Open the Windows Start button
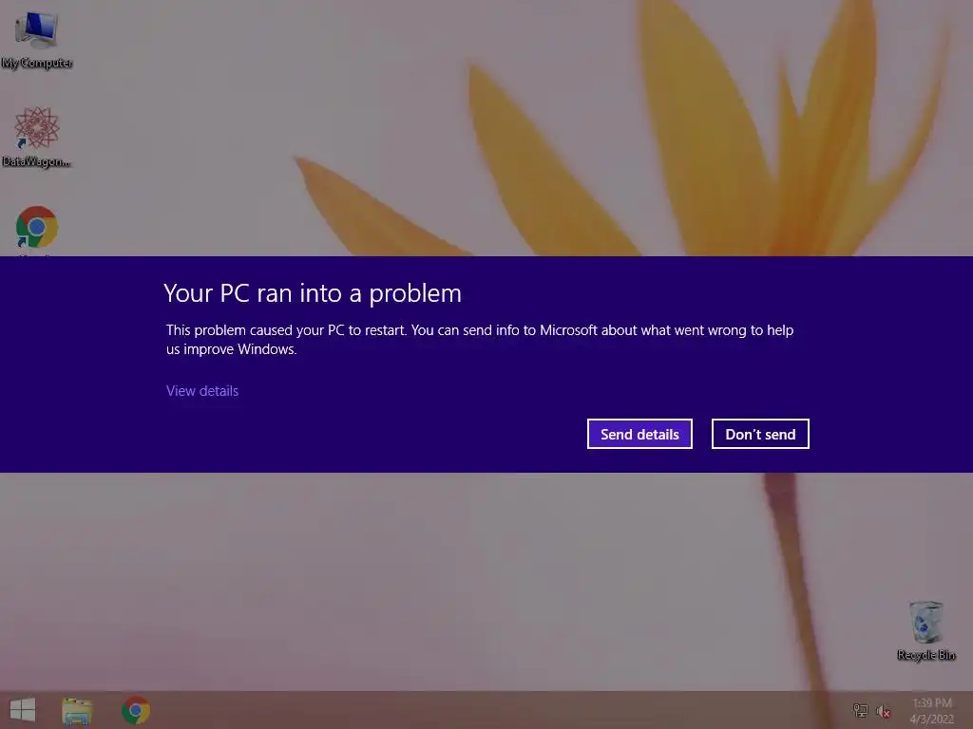The image size is (973, 729). [x=23, y=710]
